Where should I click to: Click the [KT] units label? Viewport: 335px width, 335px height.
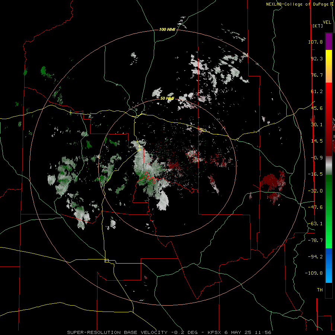[318, 26]
